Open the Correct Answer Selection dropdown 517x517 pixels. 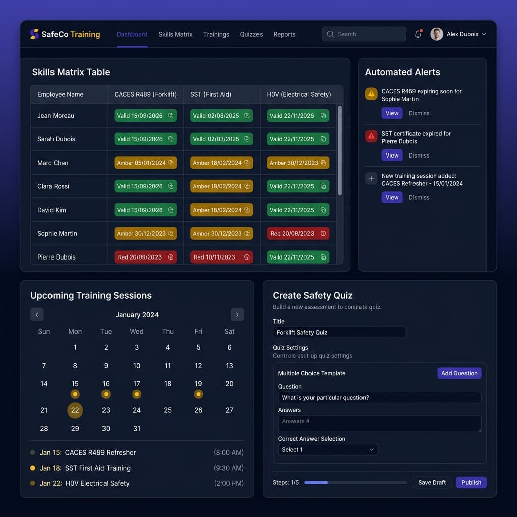(328, 450)
